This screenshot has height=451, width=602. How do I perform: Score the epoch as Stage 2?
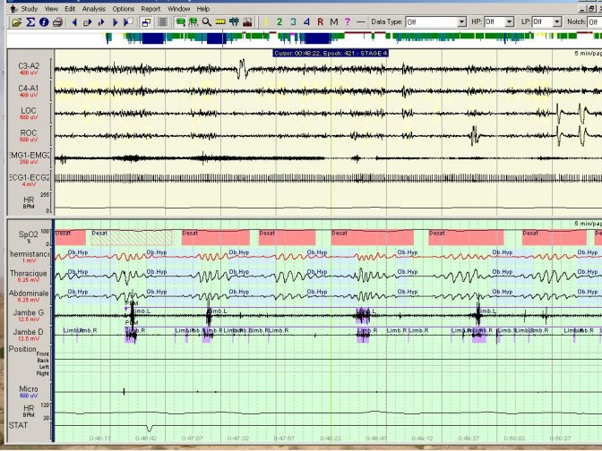point(279,22)
